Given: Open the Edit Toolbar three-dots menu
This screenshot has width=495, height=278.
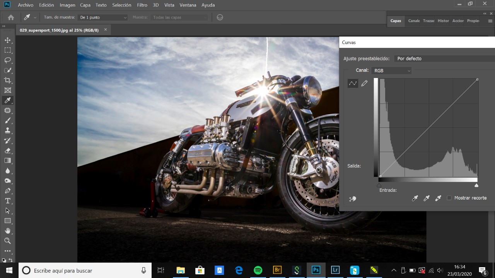Looking at the screenshot, I should pos(7,251).
